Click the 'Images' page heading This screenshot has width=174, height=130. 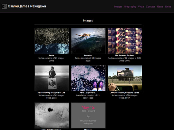coord(88,20)
